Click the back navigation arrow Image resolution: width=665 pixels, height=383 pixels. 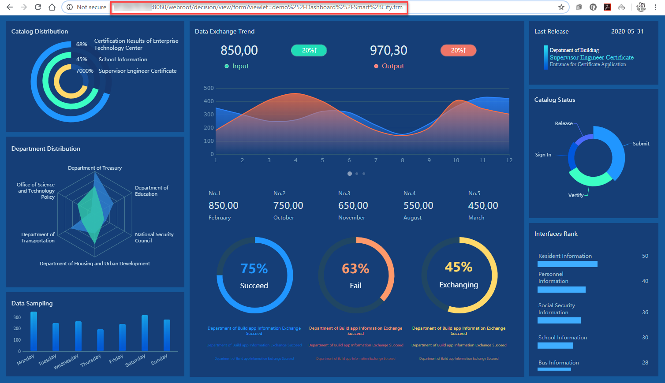(x=9, y=7)
